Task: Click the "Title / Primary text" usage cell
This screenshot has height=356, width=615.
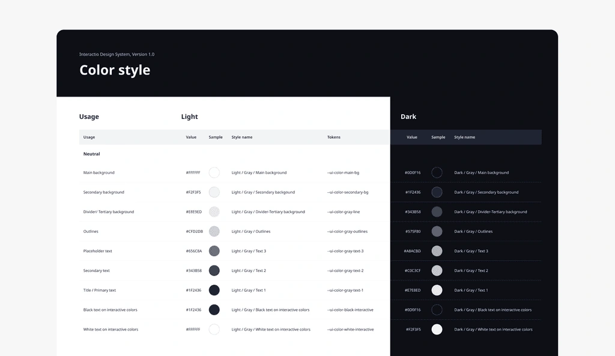Action: tap(100, 290)
